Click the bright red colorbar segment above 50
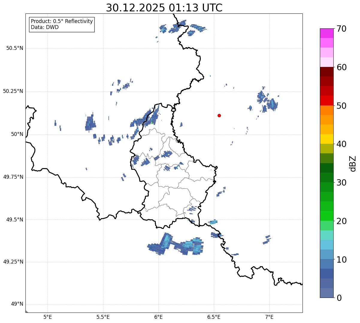The height and width of the screenshot is (323, 360). pos(327,101)
